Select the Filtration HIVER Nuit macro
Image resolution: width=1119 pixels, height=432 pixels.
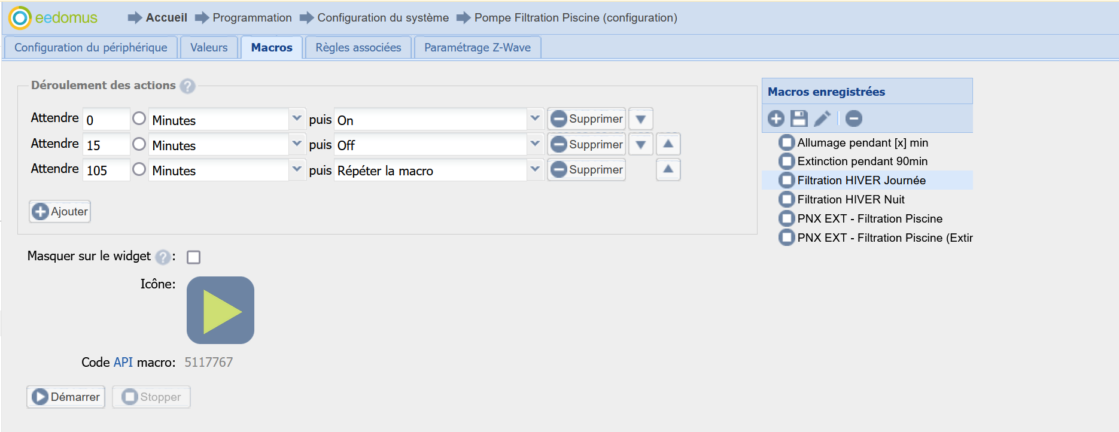(x=850, y=199)
